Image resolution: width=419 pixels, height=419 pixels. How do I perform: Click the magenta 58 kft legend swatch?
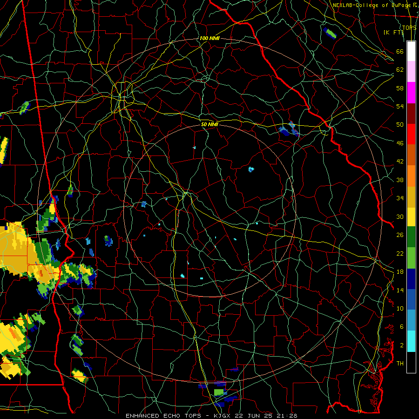click(411, 93)
